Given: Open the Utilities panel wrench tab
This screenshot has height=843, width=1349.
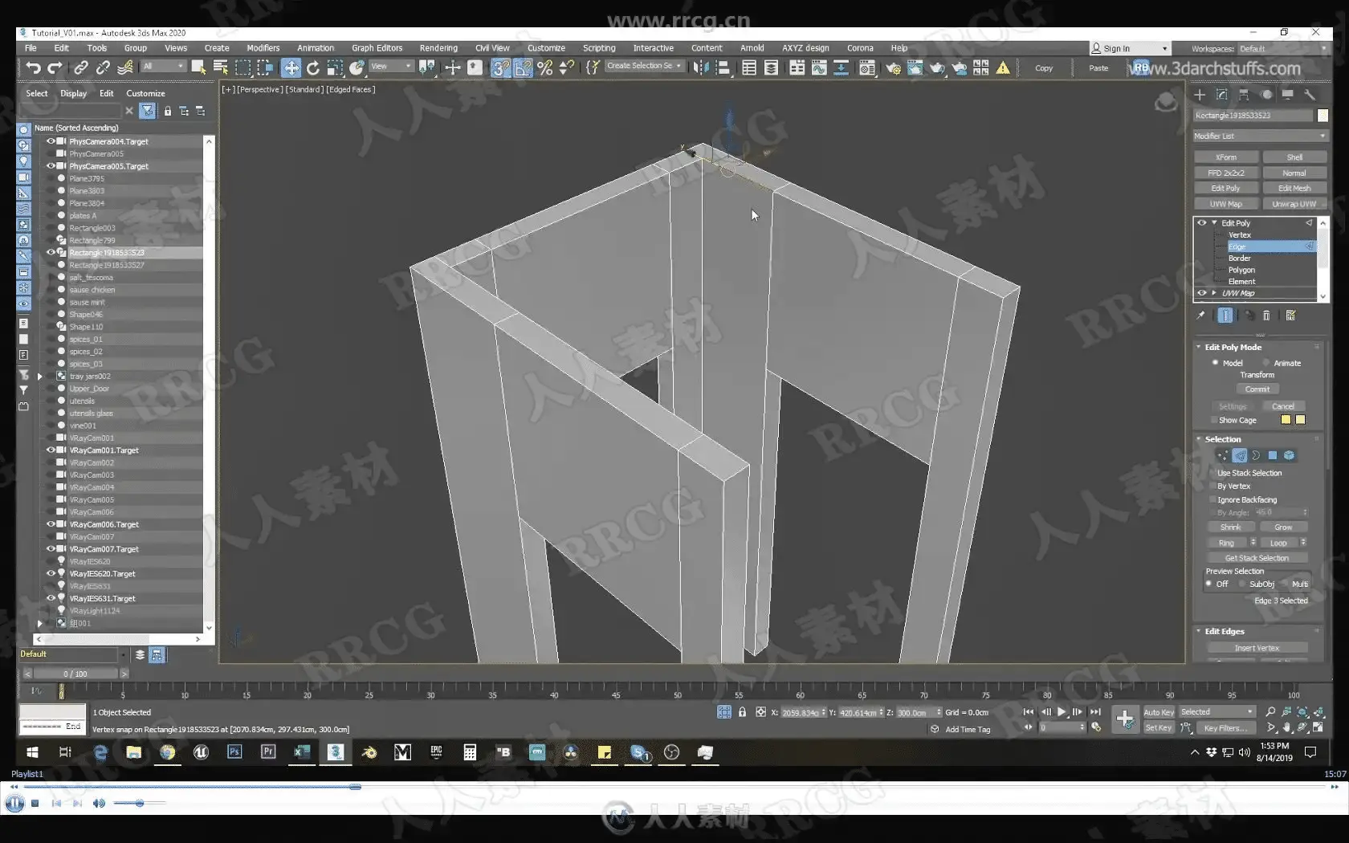Looking at the screenshot, I should pyautogui.click(x=1310, y=95).
